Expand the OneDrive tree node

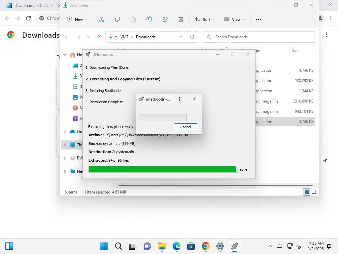65,132
